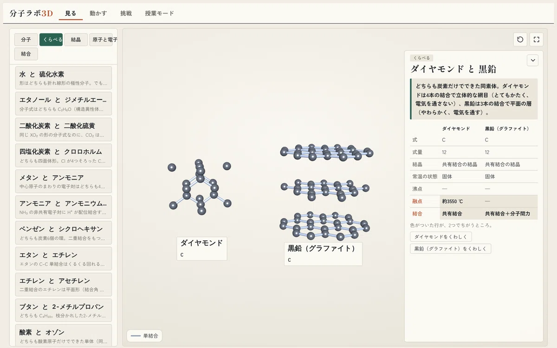Open the ベンゼン と シクロヘキサン comparison
Viewport: 557px width, 348px height.
[x=64, y=233]
